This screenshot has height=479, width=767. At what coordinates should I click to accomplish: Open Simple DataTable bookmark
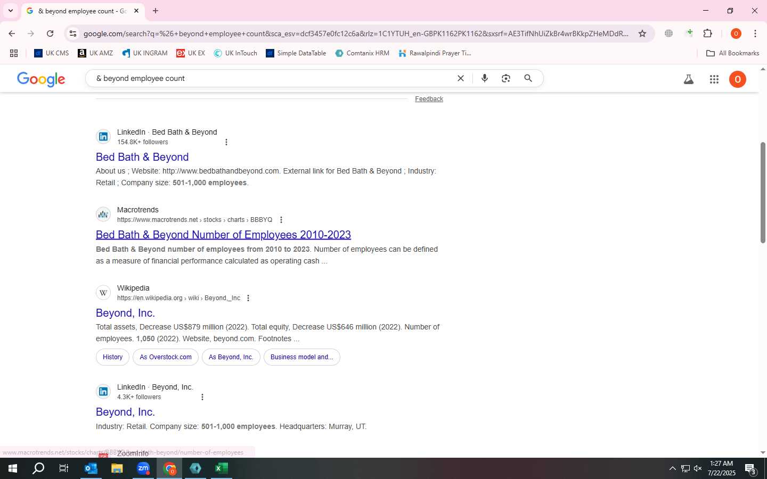click(x=296, y=53)
